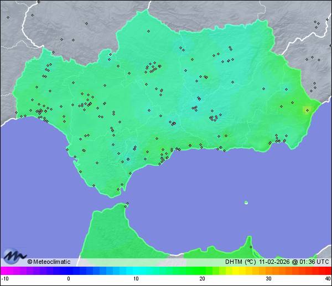332x286 pixels.
Task: Pick the magenta swatch at scale's left end
Action: click(x=3, y=271)
